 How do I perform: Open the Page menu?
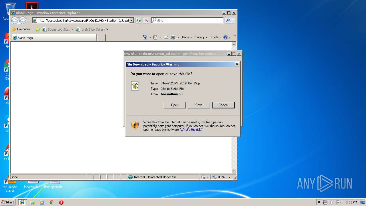pos(187,37)
